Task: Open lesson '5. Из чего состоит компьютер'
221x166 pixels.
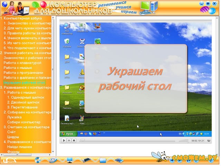Action: pos(27,43)
